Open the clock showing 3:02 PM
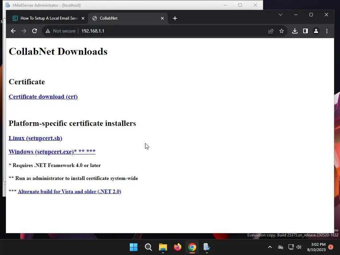 click(x=316, y=247)
